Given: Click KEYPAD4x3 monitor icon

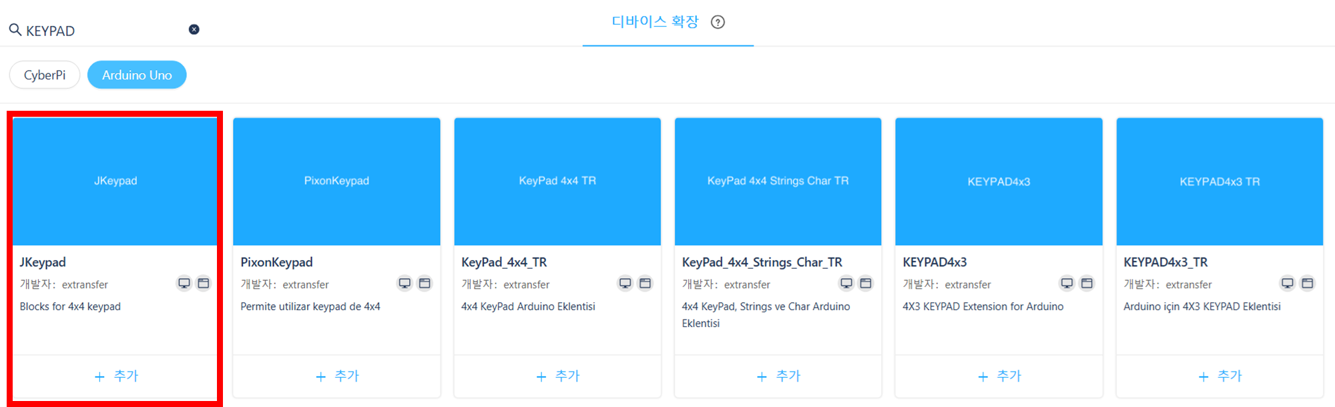Looking at the screenshot, I should tap(1067, 284).
